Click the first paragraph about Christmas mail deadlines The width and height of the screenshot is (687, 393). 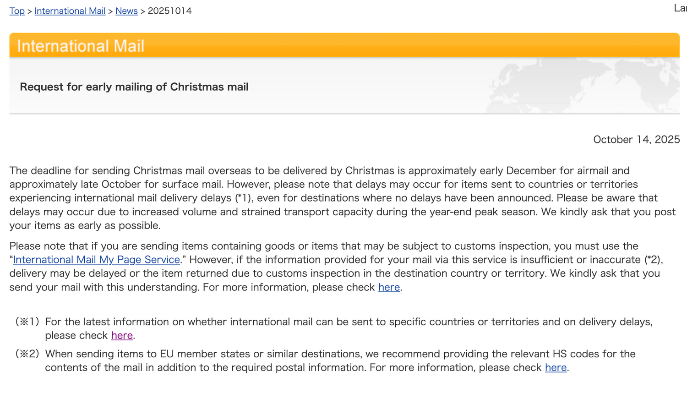tap(321, 198)
